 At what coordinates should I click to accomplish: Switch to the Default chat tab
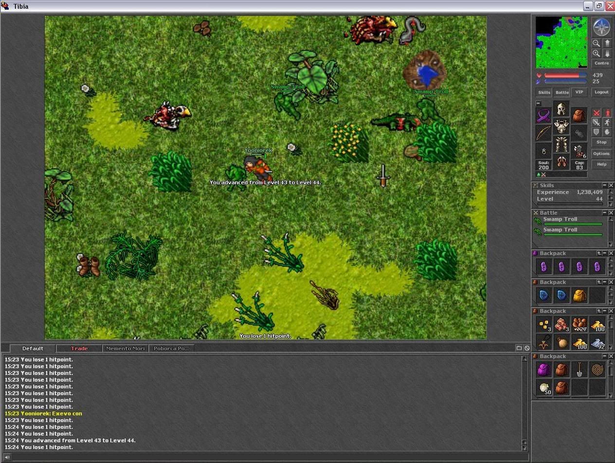[x=33, y=348]
